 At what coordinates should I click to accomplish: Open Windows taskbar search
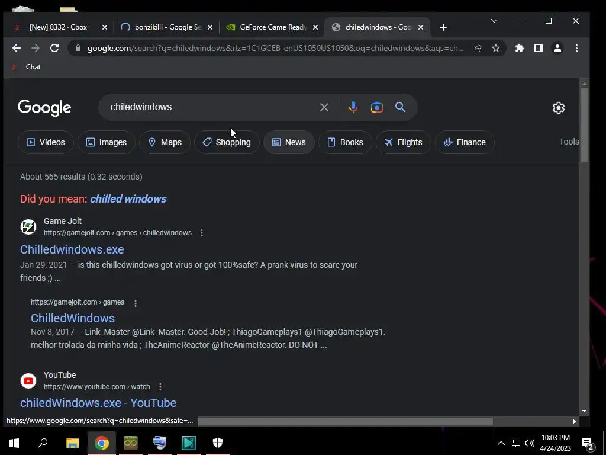click(x=43, y=443)
